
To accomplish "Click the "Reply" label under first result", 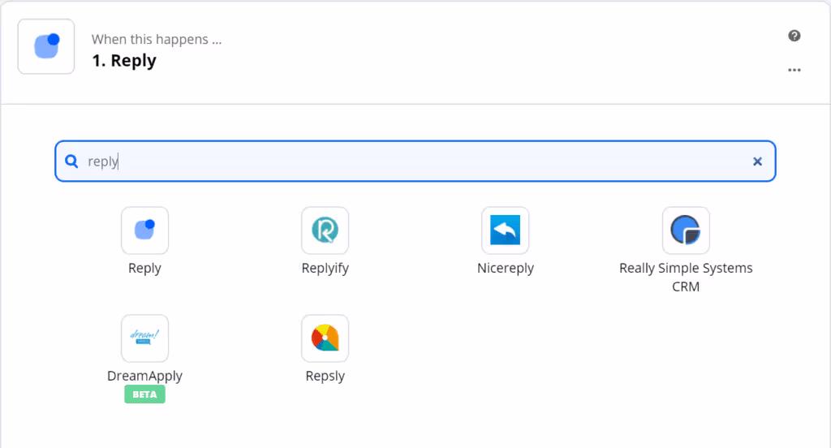I will click(x=144, y=269).
